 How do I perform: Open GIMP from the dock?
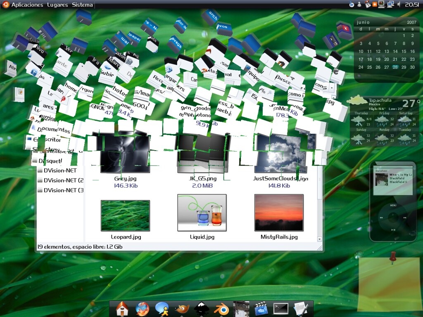pos(181,309)
